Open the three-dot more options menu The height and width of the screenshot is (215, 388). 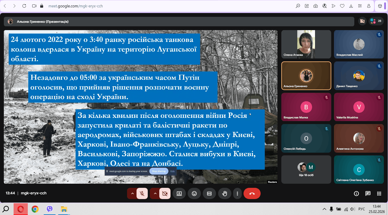click(x=237, y=193)
